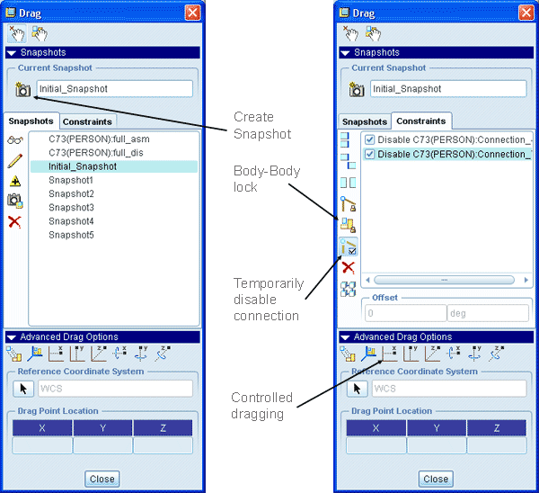
Task: Click the Body-Body lock constraint icon
Action: [349, 225]
